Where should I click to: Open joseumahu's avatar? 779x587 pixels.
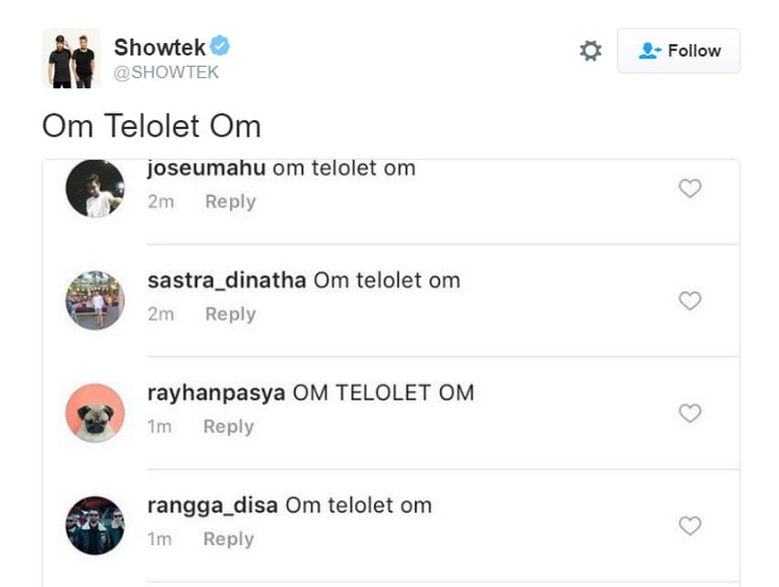[95, 189]
